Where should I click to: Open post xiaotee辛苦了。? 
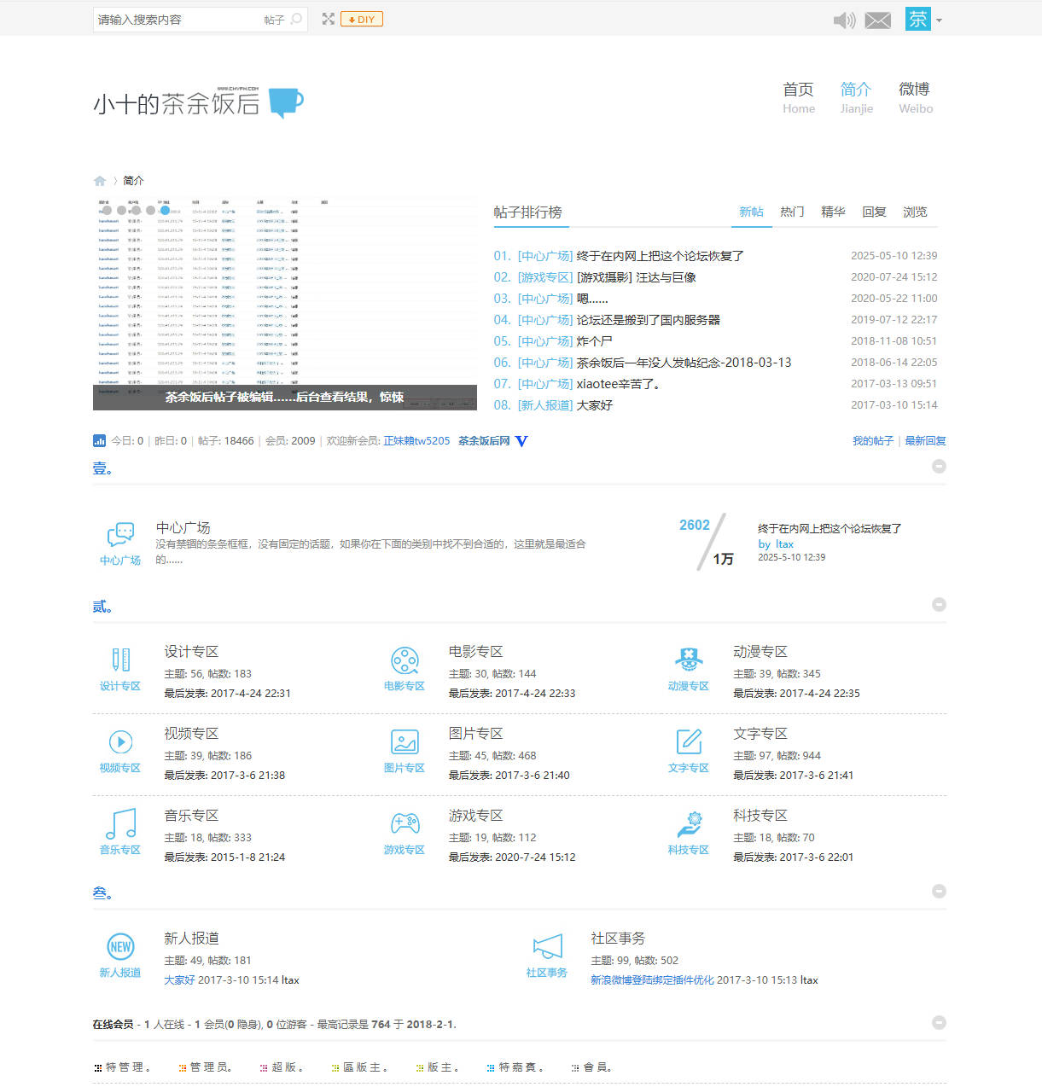619,384
